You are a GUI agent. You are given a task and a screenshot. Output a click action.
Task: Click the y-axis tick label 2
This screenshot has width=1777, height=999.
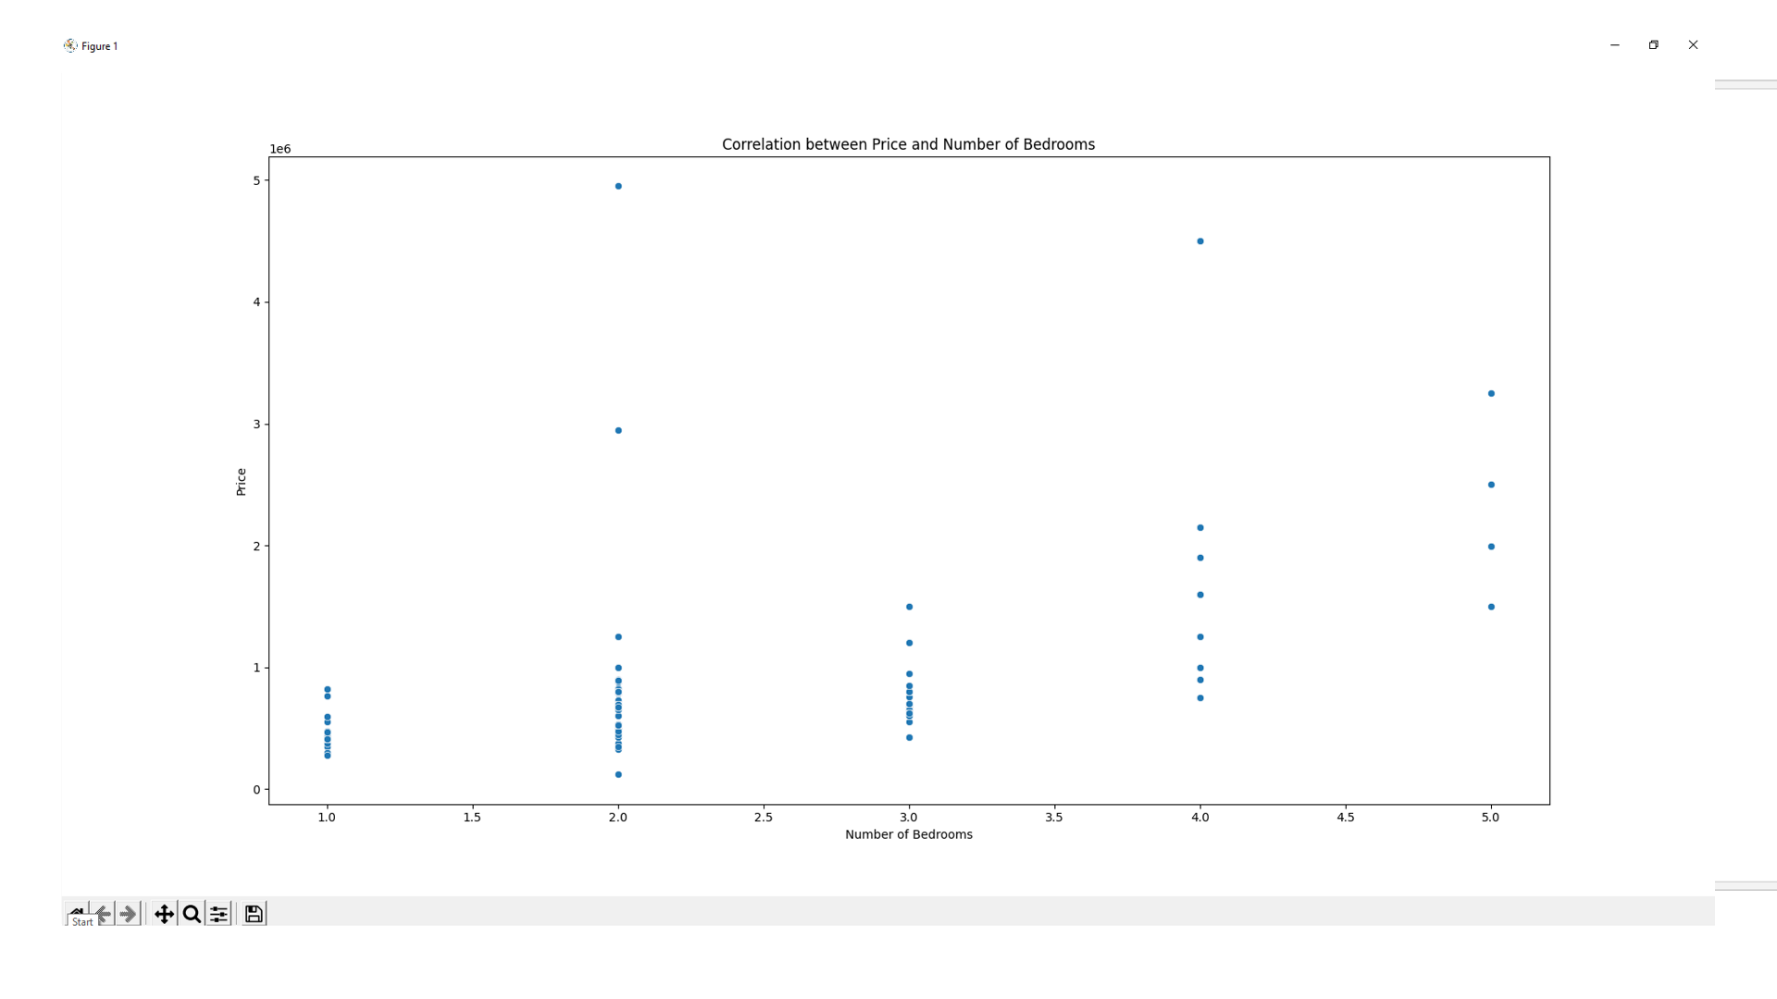[x=256, y=546]
